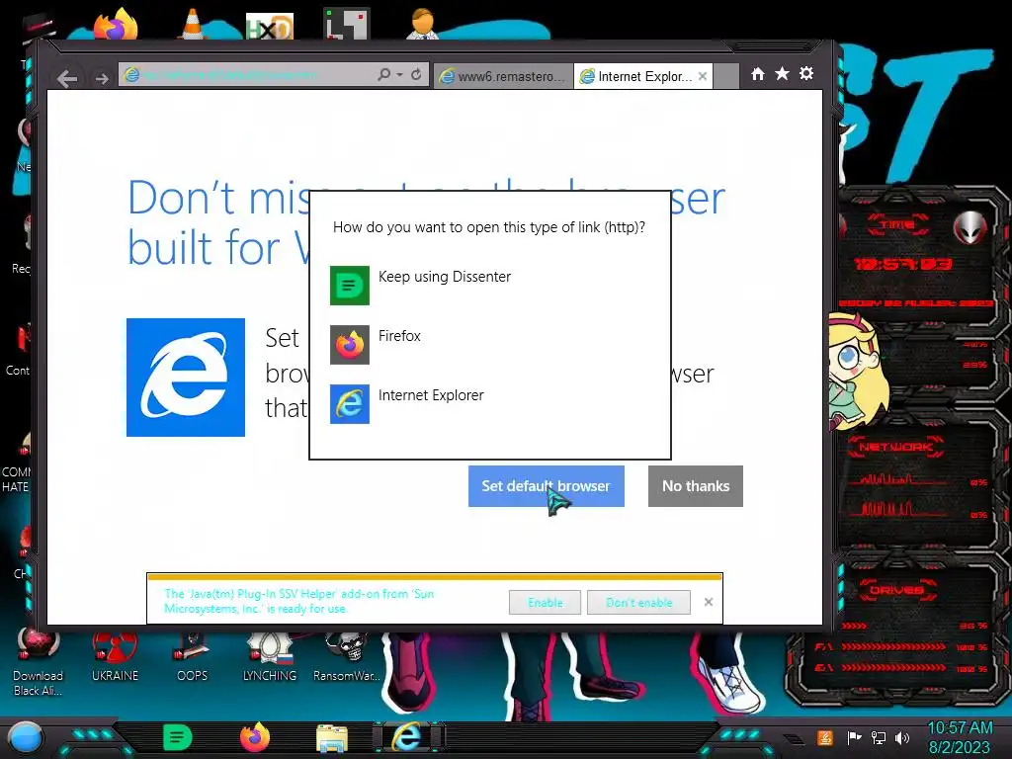Open Action Center flag tray icon
This screenshot has width=1012, height=759.
[854, 737]
